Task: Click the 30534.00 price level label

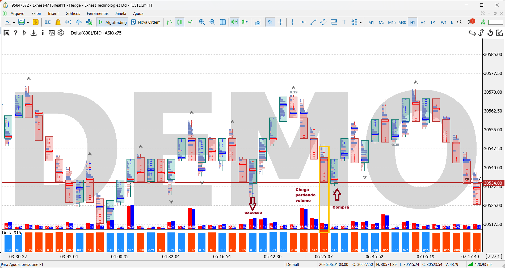Action: click(493, 183)
